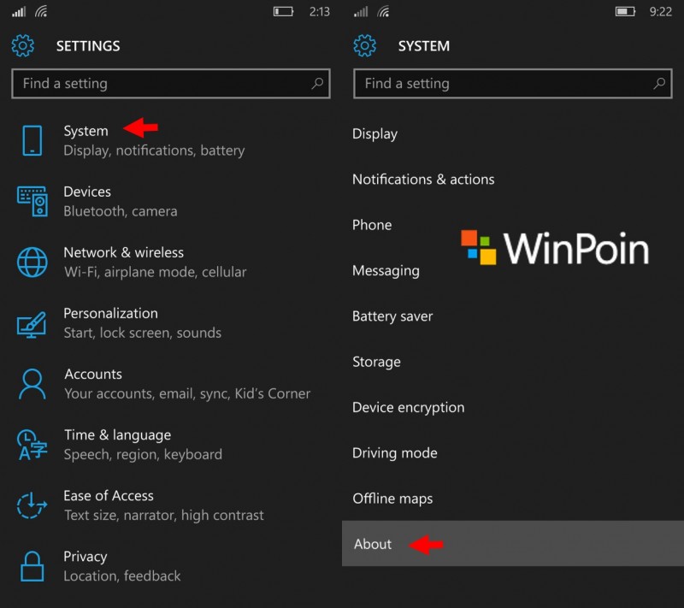This screenshot has height=608, width=684.
Task: Open the Network & wireless globe icon
Action: point(32,263)
